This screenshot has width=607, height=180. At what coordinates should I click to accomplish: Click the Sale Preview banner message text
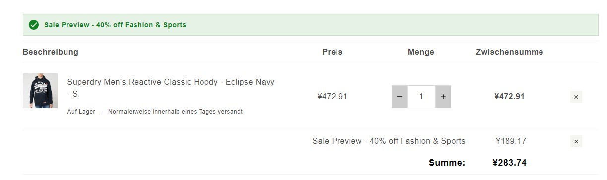(x=115, y=25)
